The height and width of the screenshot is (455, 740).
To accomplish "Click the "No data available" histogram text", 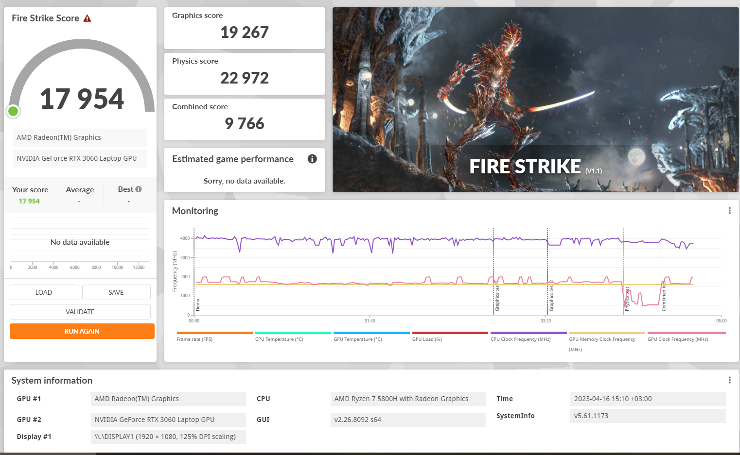I will (80, 242).
